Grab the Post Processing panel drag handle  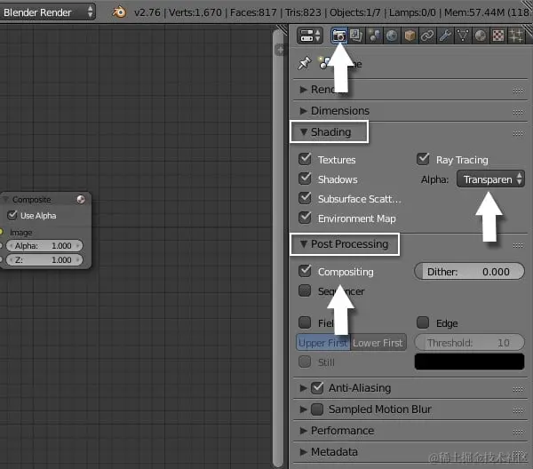pos(518,245)
